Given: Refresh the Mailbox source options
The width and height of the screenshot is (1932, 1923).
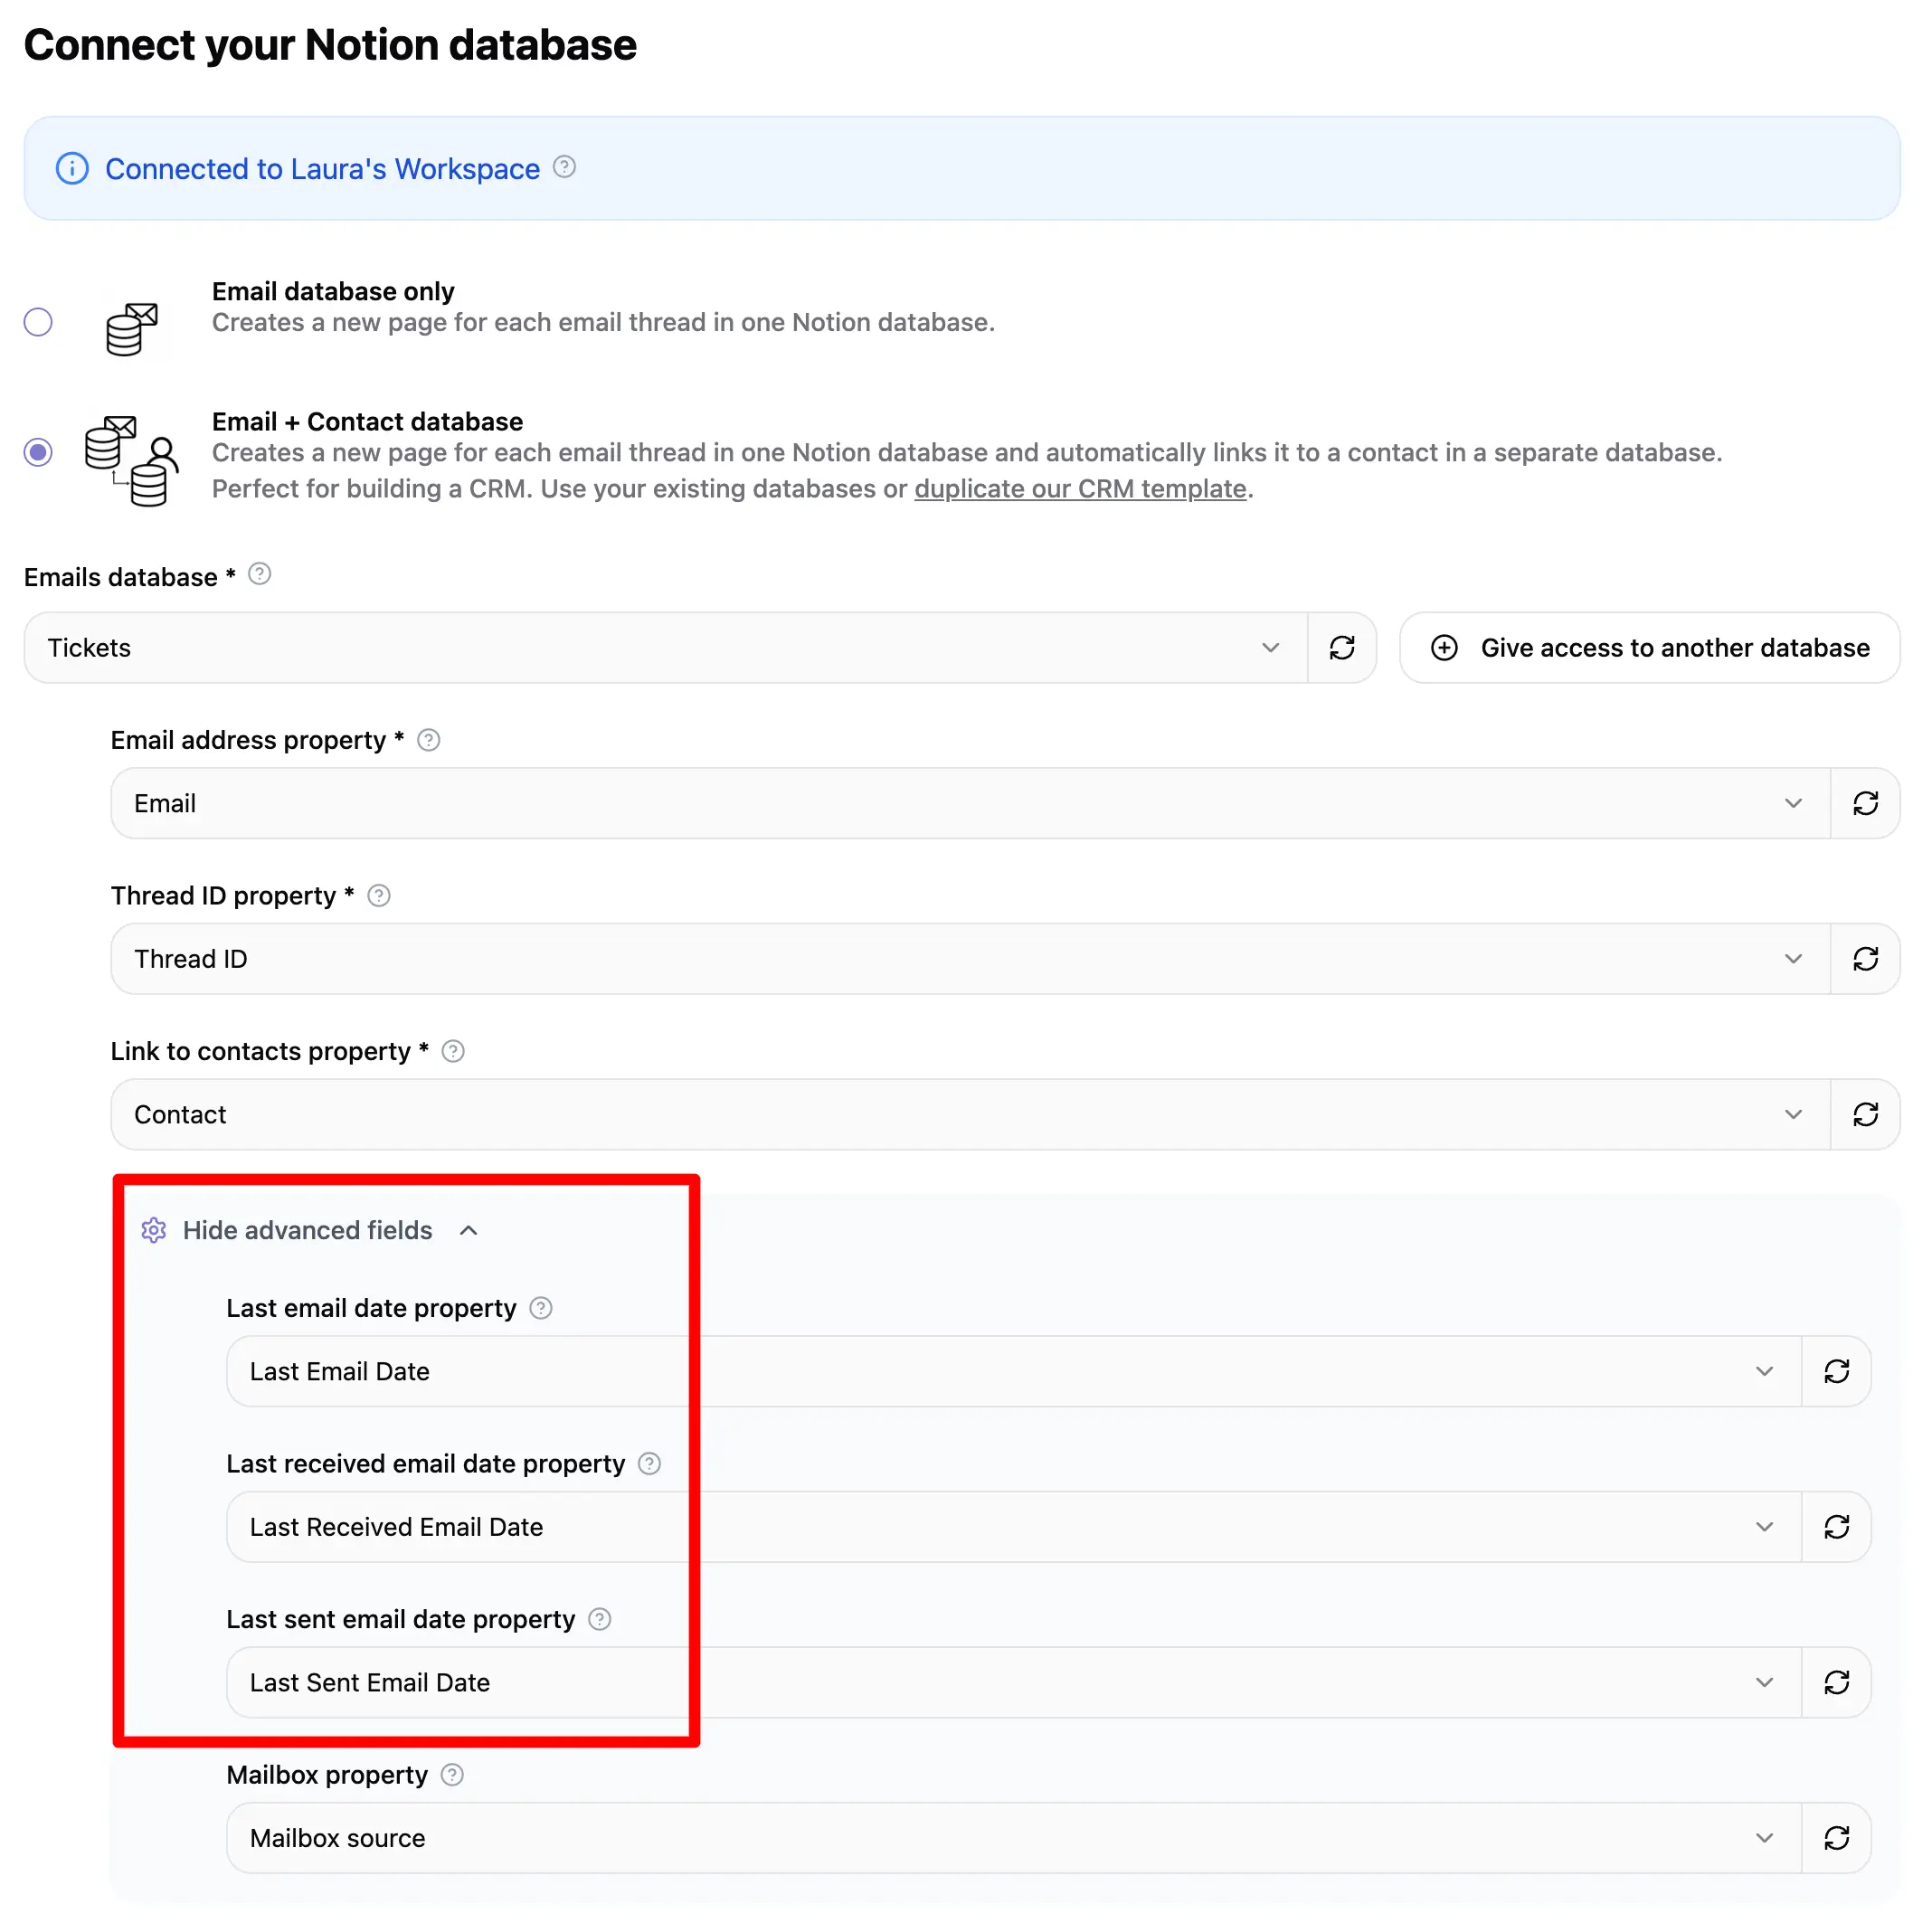Looking at the screenshot, I should (1837, 1837).
